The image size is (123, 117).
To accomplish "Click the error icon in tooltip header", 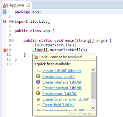I will [x=36, y=57].
